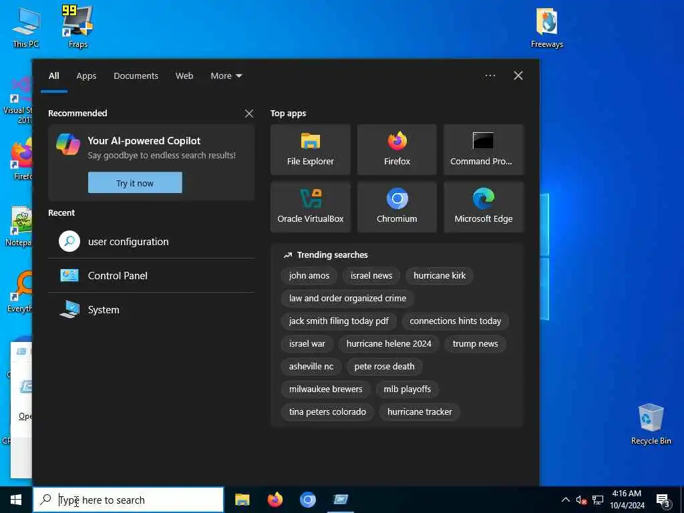
Task: Show hidden system tray icons
Action: click(565, 500)
